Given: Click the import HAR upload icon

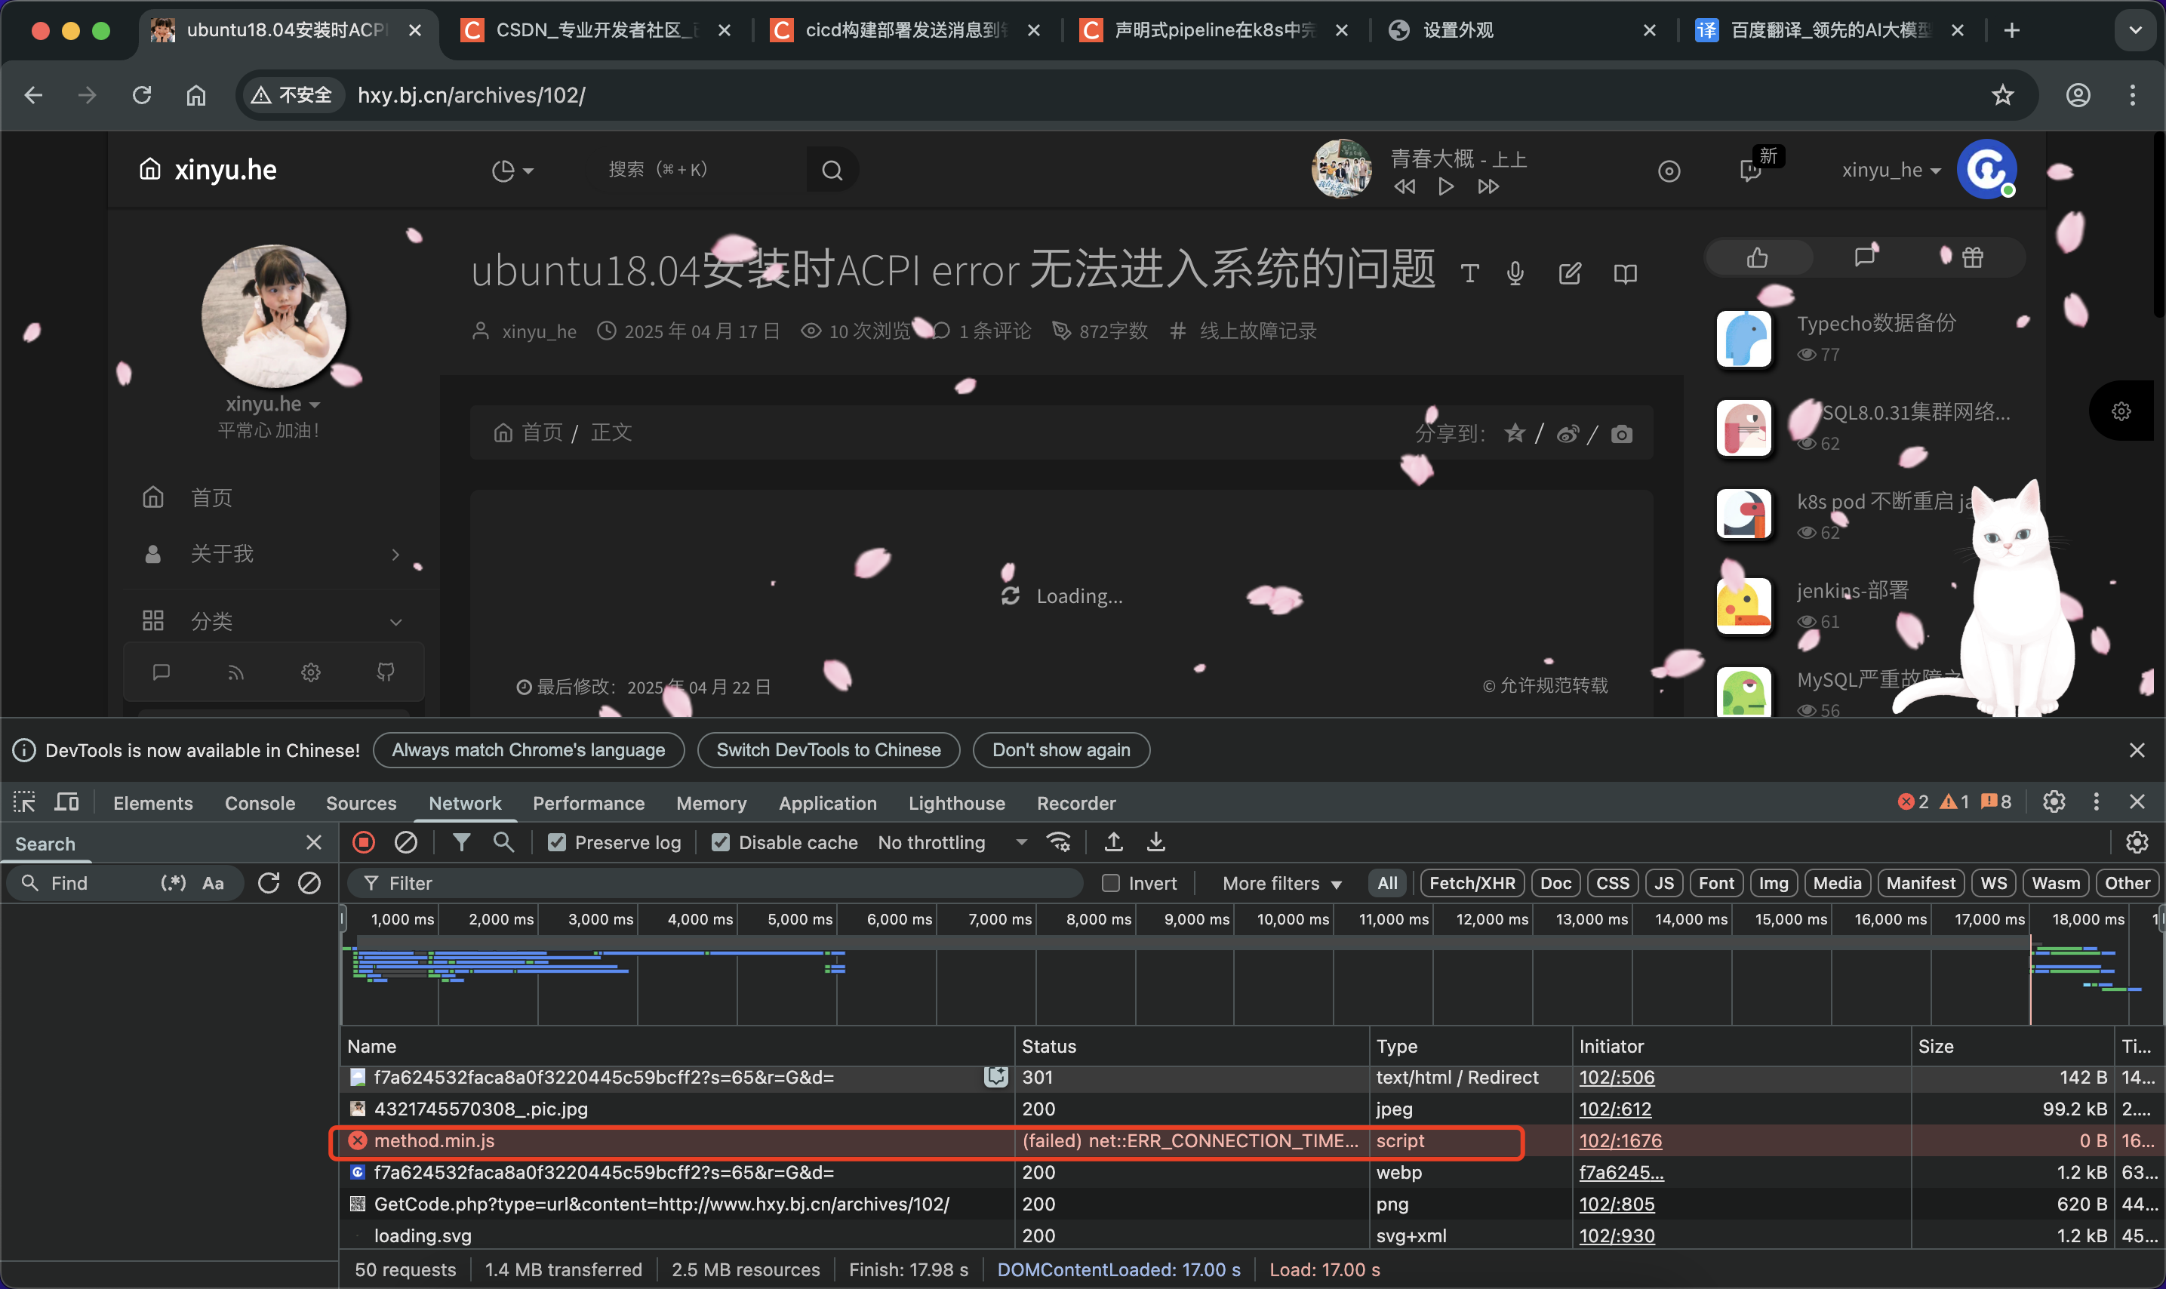Looking at the screenshot, I should point(1113,841).
